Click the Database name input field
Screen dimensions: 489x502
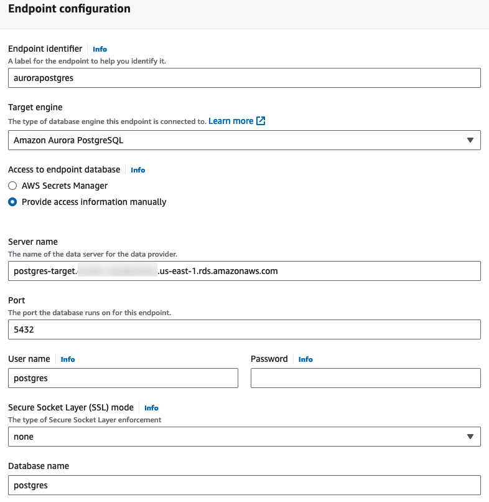pos(244,485)
